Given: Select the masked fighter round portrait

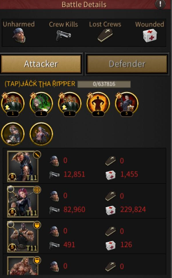Looking at the screenshot, I should (x=13, y=134).
